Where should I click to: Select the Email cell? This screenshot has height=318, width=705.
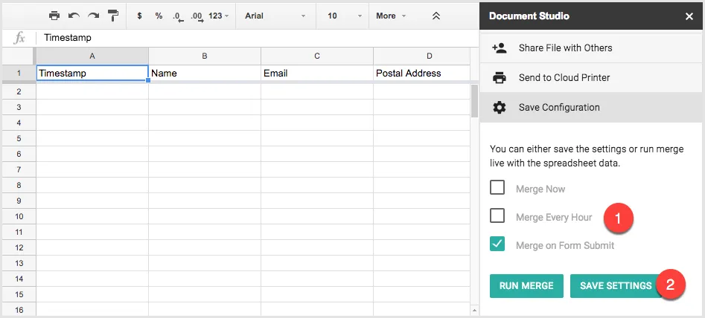[317, 73]
